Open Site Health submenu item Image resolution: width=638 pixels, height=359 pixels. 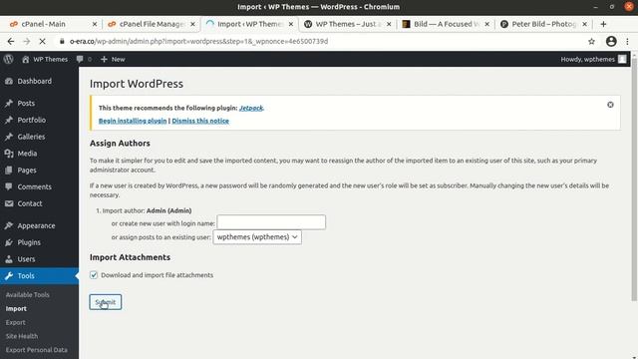(x=22, y=336)
